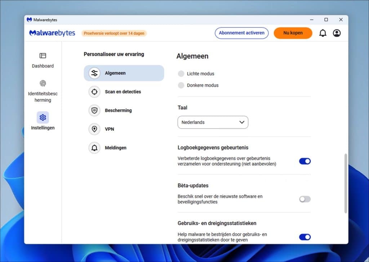Disable the Logboekgegevens gebeurtenis toggle

point(305,161)
